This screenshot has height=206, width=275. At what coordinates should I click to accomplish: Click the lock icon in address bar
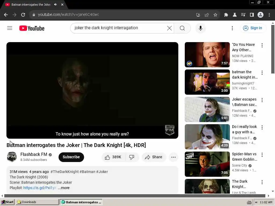34,15
